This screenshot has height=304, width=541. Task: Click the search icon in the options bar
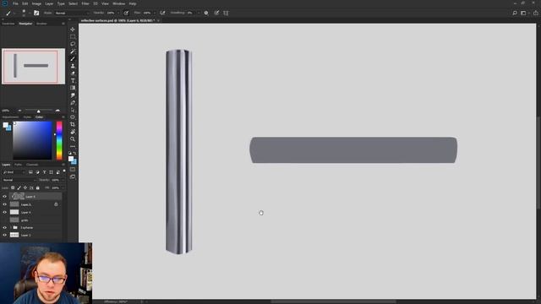coord(515,13)
